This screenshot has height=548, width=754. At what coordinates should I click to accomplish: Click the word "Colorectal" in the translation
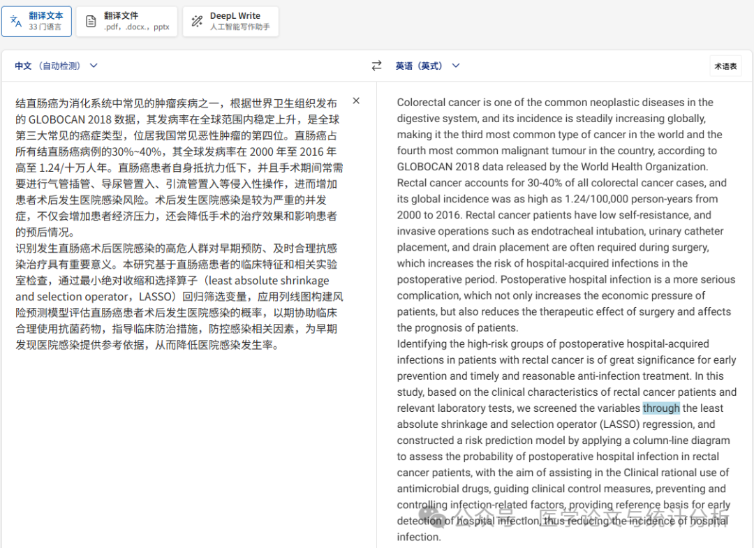421,103
